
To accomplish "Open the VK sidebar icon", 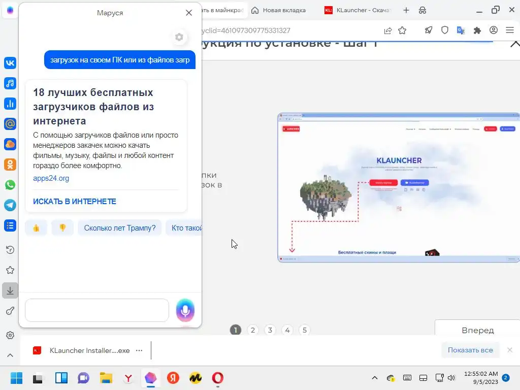I will (x=10, y=62).
